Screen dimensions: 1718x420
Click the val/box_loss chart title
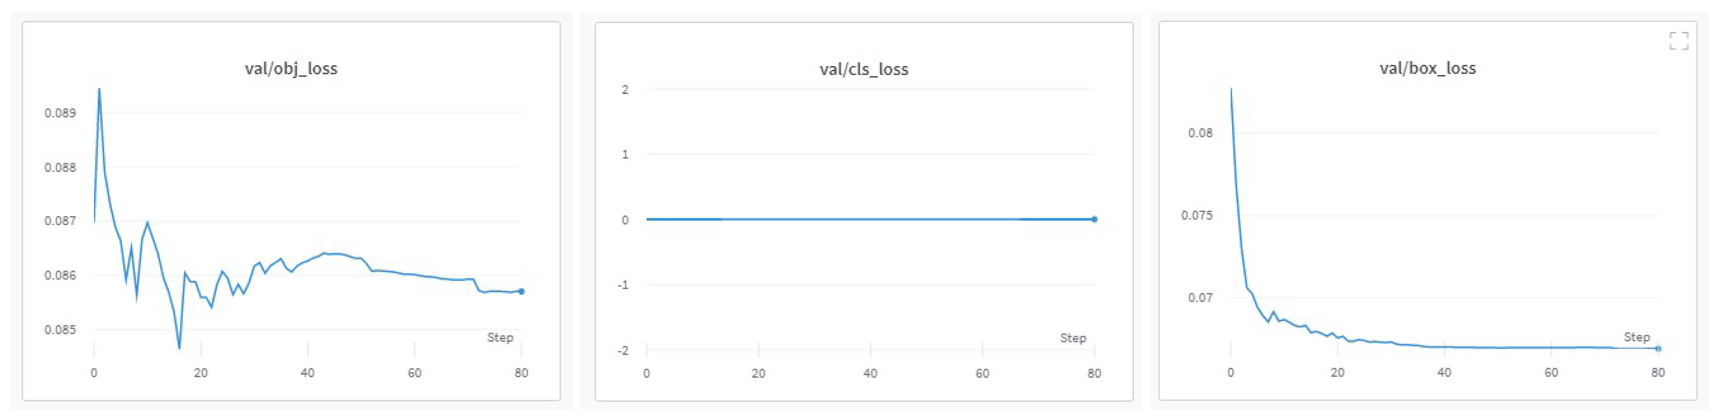[1427, 68]
